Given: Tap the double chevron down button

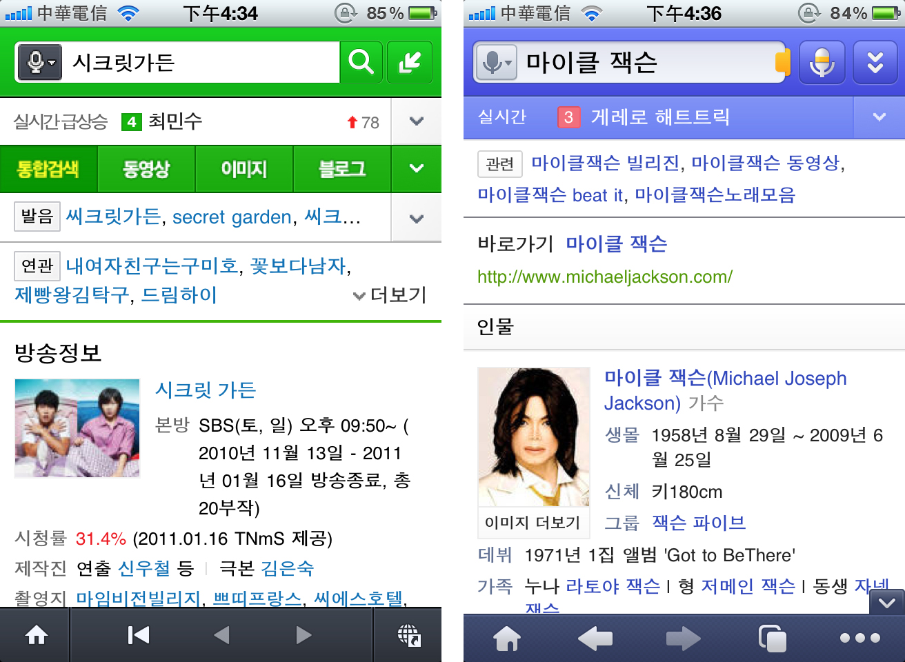Looking at the screenshot, I should coord(875,63).
